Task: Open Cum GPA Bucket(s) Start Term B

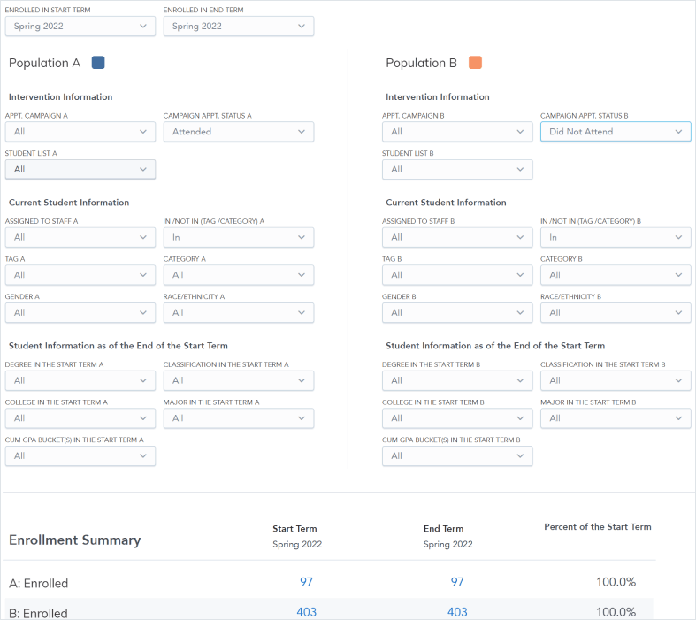Action: click(x=457, y=455)
